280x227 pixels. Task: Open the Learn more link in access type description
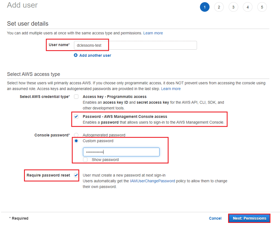coord(171,89)
